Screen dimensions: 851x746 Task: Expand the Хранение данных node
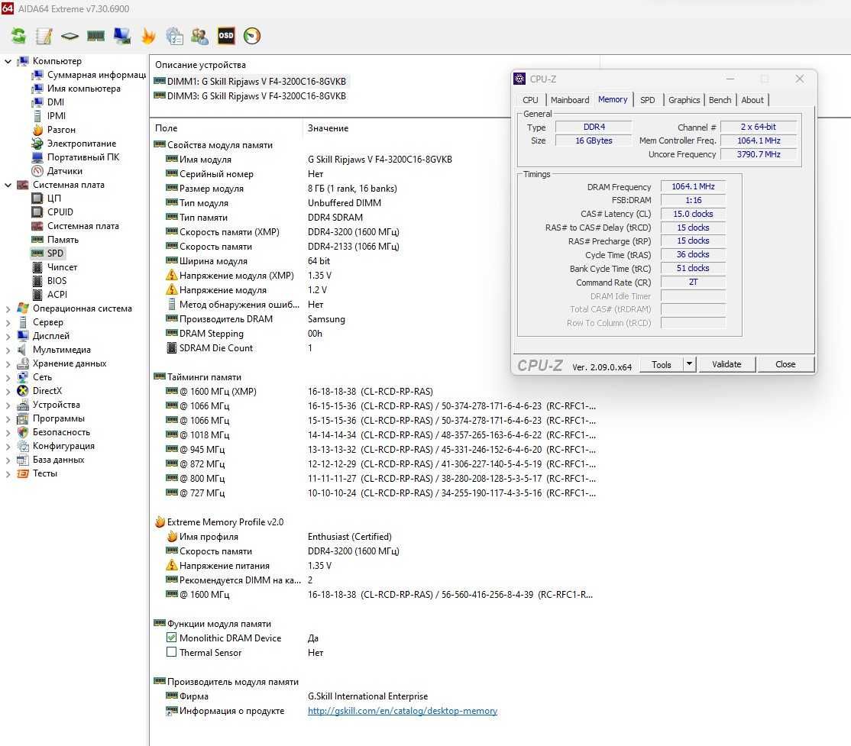pos(8,363)
